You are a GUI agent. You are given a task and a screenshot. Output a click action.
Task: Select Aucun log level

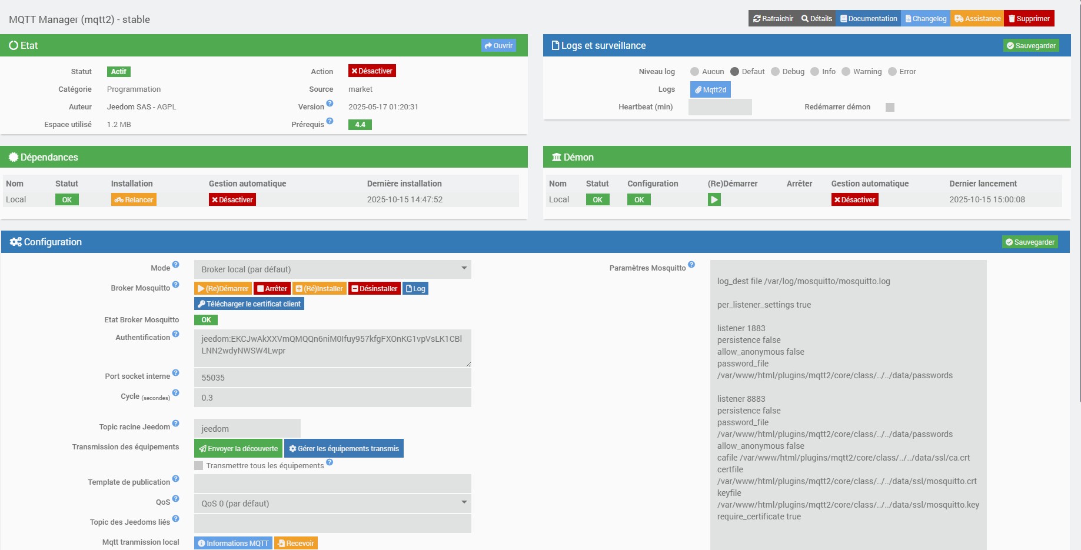tap(694, 72)
